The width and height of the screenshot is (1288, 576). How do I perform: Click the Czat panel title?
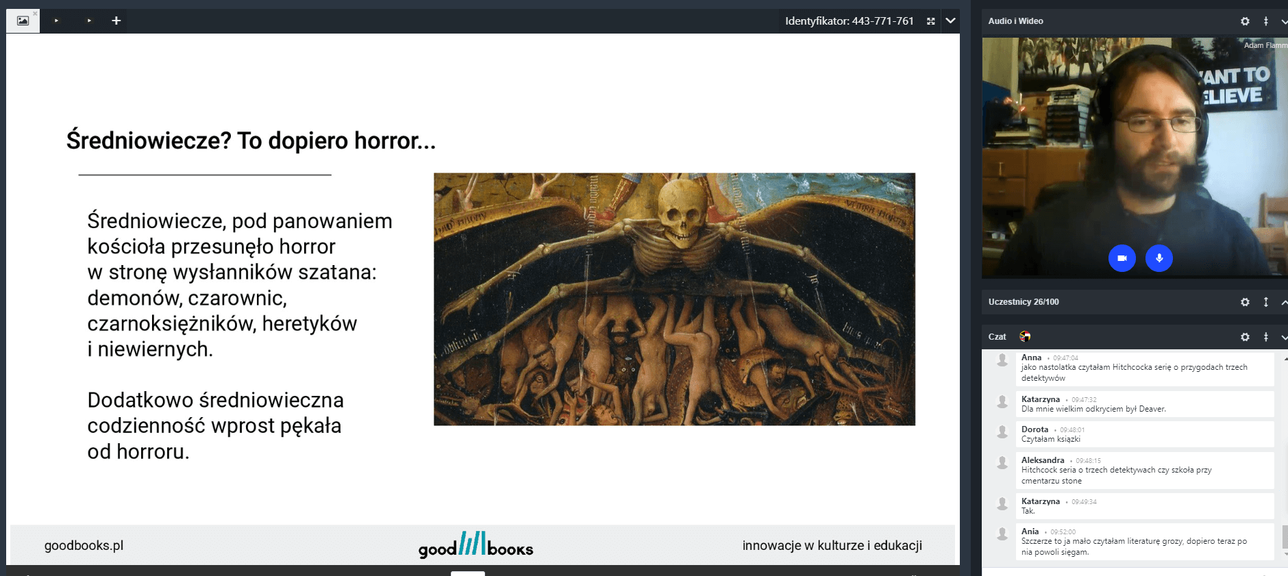pyautogui.click(x=997, y=337)
